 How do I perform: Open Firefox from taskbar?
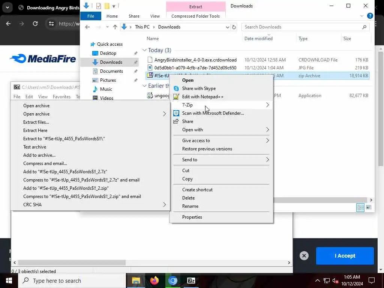click(x=154, y=280)
